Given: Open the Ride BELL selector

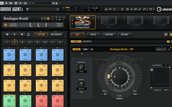Looking at the screenshot, I should (x=135, y=94).
